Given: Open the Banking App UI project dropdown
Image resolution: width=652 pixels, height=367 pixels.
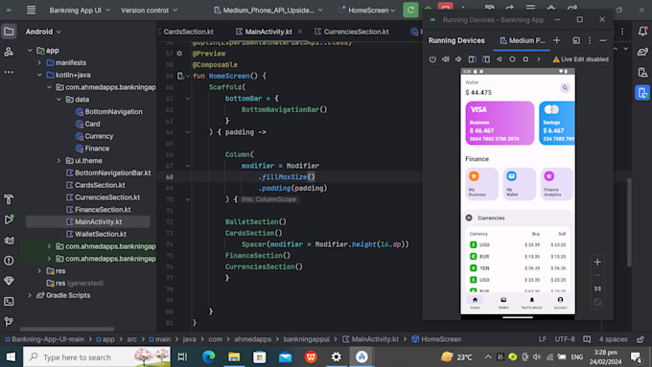Looking at the screenshot, I should click(80, 10).
